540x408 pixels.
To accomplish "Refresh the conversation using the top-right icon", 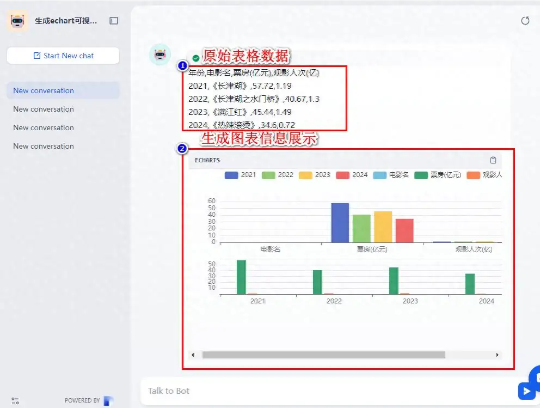I will pos(525,20).
